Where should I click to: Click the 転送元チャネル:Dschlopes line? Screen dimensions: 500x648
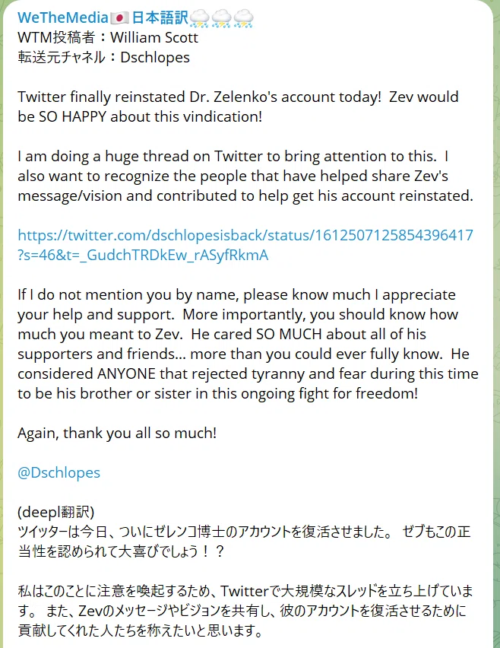103,57
